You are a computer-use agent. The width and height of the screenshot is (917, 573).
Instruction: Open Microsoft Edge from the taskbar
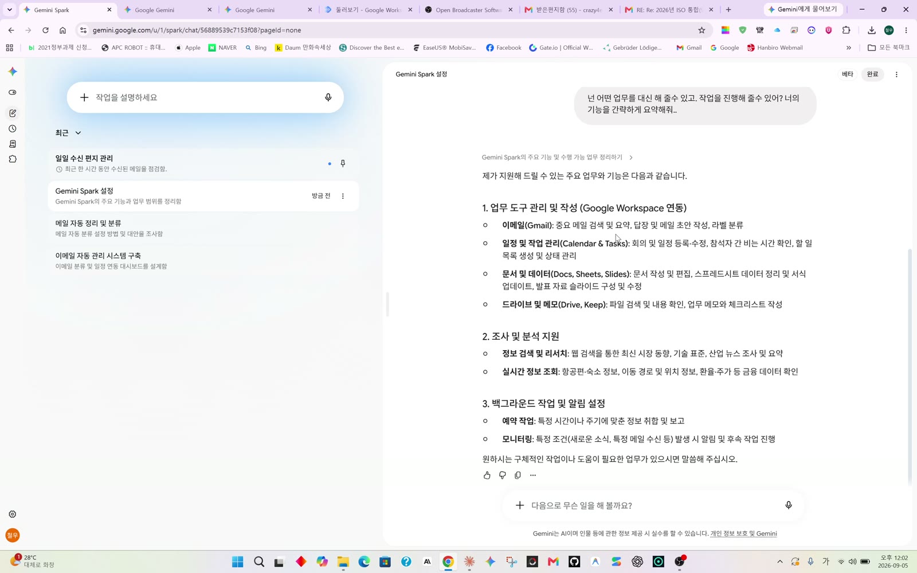[364, 562]
